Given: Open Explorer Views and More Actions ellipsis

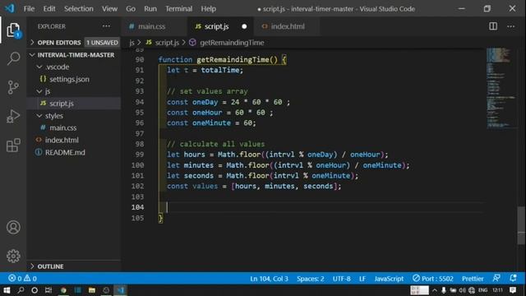Looking at the screenshot, I should (106, 26).
